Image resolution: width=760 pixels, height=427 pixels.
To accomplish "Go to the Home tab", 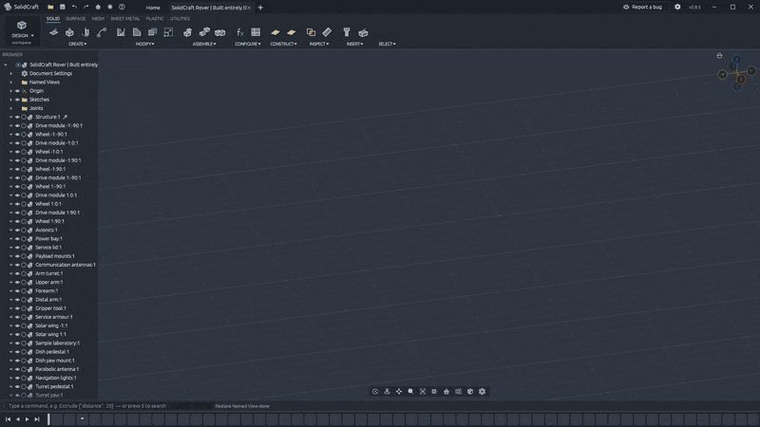I will click(x=153, y=8).
